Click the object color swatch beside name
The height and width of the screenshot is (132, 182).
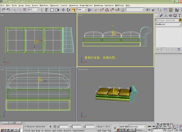[180, 20]
